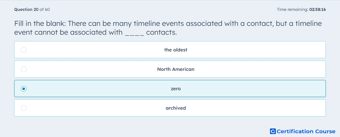Viewport: 340px width, 137px height.
Task: Click the 'archived' answer label text
Action: (176, 108)
